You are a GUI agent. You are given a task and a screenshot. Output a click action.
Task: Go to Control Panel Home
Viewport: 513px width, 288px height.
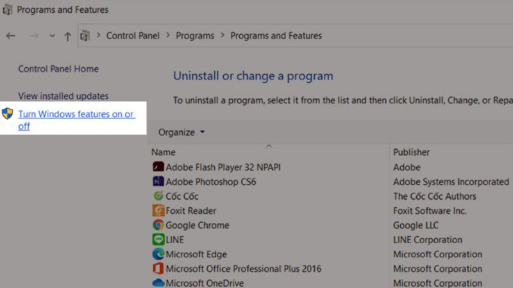coord(58,69)
